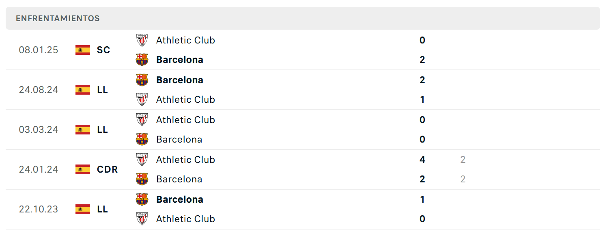Open Athletic Club in 22.10.23 match

(x=185, y=219)
